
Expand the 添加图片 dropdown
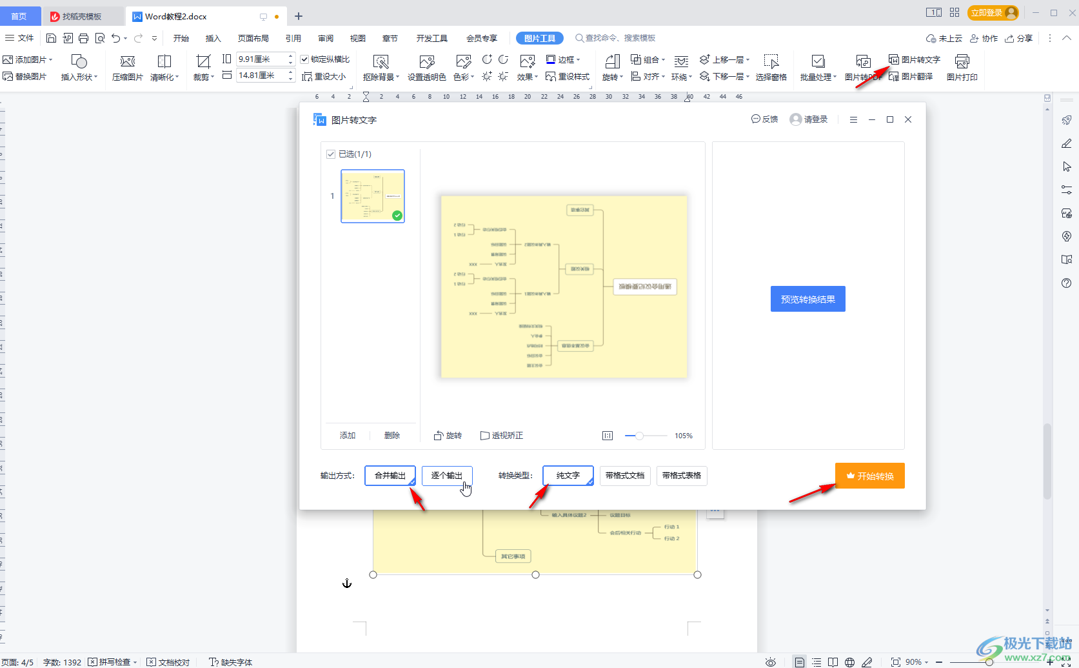51,59
